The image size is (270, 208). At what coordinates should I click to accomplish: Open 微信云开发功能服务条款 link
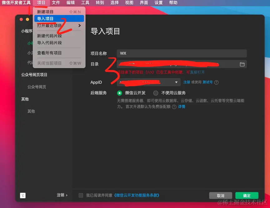coord(136,195)
